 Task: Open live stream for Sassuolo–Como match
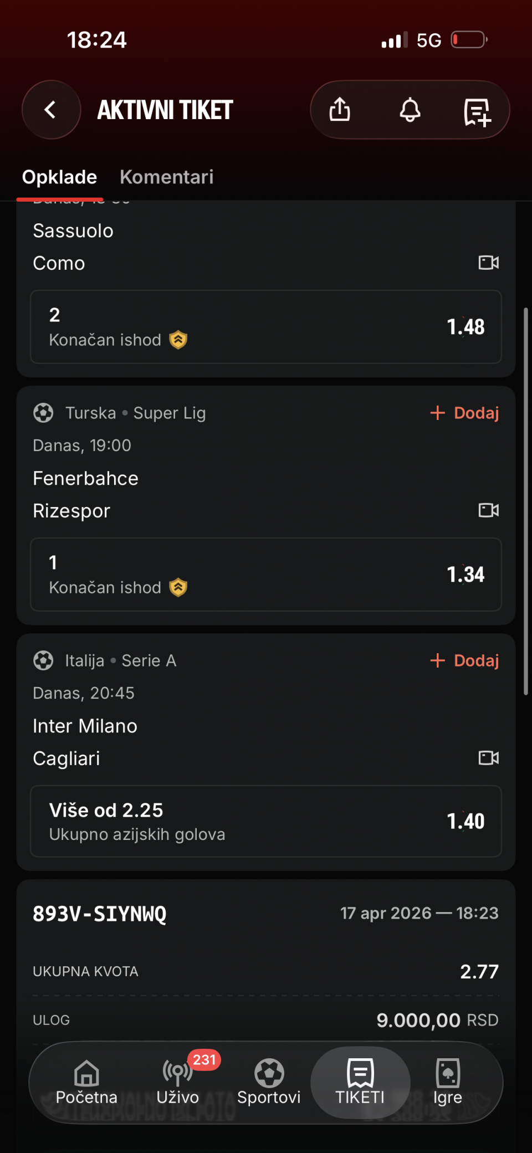(x=488, y=263)
